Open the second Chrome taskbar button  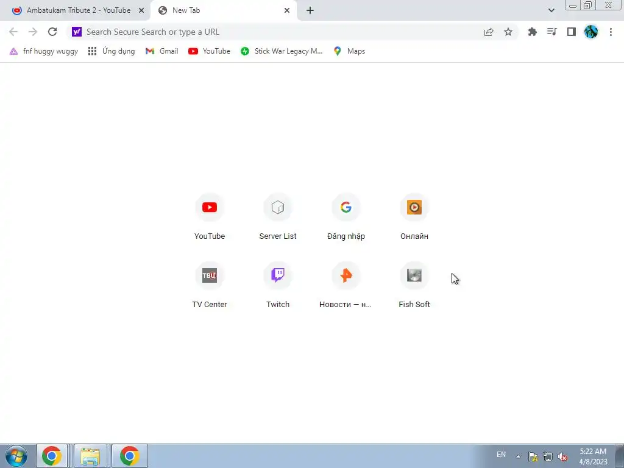(x=130, y=456)
